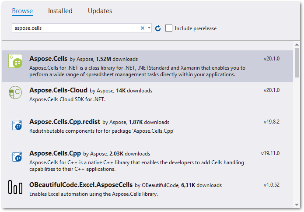
Task: Click the Aspose.Cells.Cpp v19.11.0 version label
Action: tap(270, 153)
